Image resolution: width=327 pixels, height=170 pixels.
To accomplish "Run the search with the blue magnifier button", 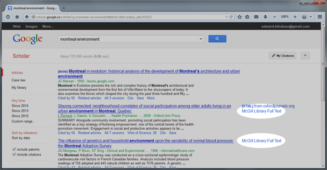I will pyautogui.click(x=217, y=39).
